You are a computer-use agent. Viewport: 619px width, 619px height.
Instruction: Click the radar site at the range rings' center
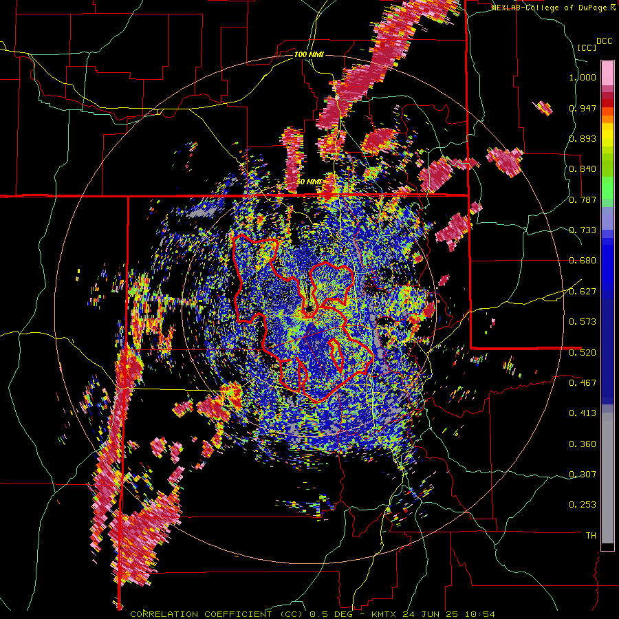point(309,309)
